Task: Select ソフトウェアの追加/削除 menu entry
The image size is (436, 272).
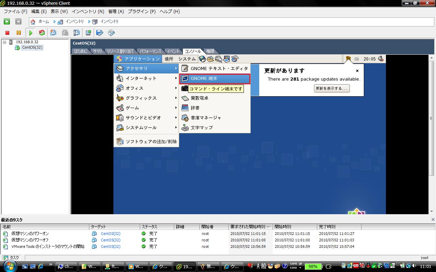Action: click(x=146, y=141)
